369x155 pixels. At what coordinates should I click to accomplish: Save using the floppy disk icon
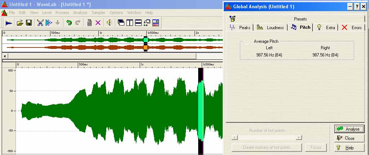point(29,23)
